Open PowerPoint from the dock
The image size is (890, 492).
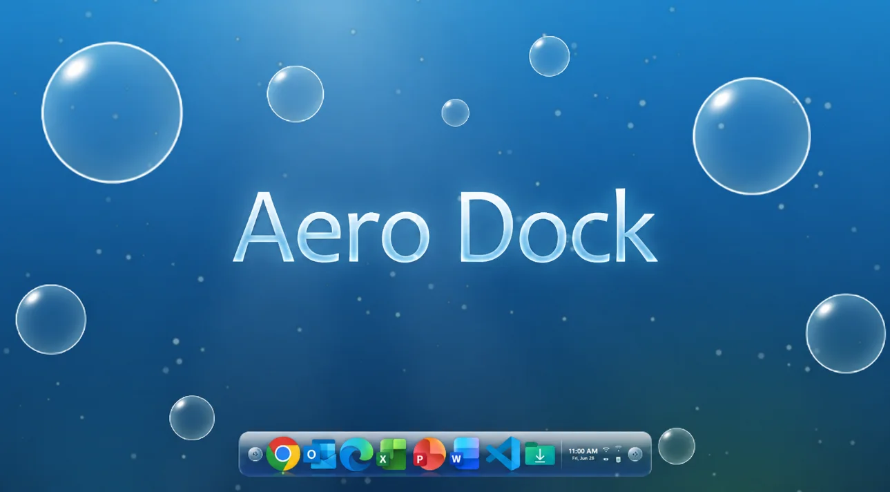[x=429, y=454]
